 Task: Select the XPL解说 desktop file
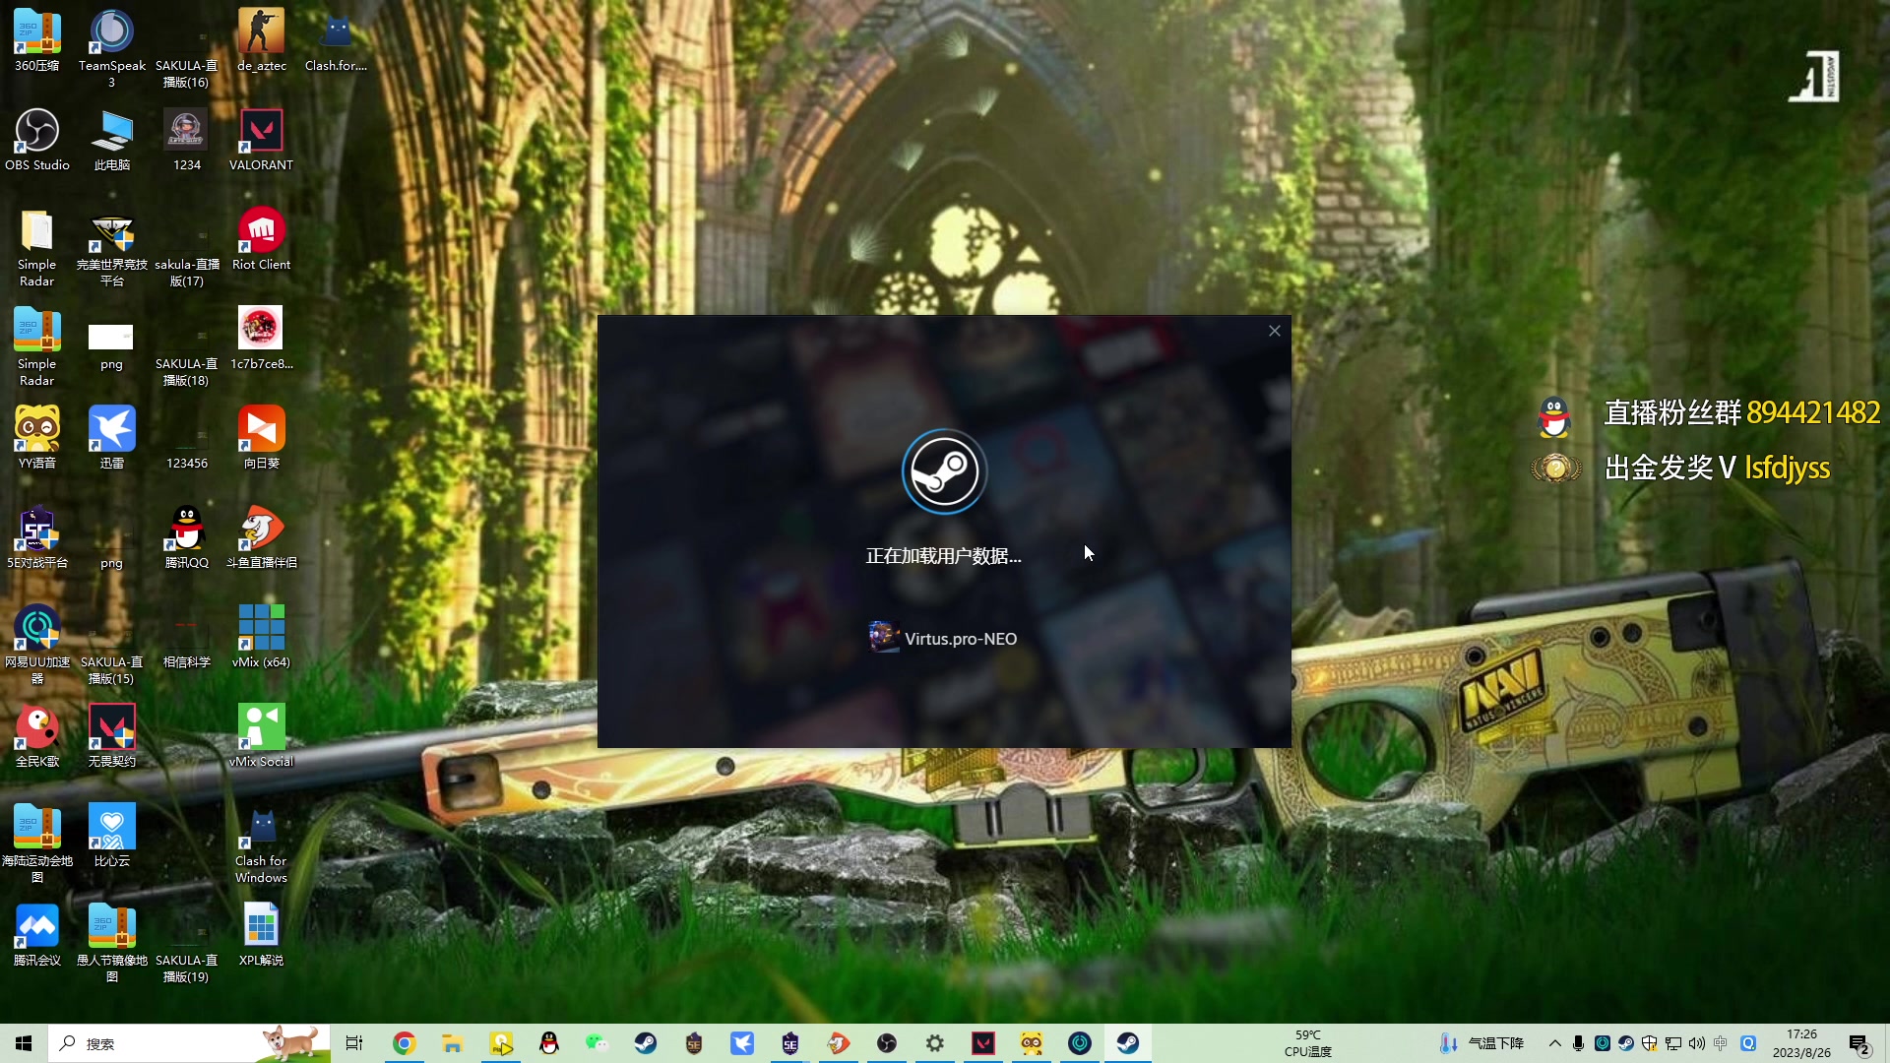[x=261, y=935]
